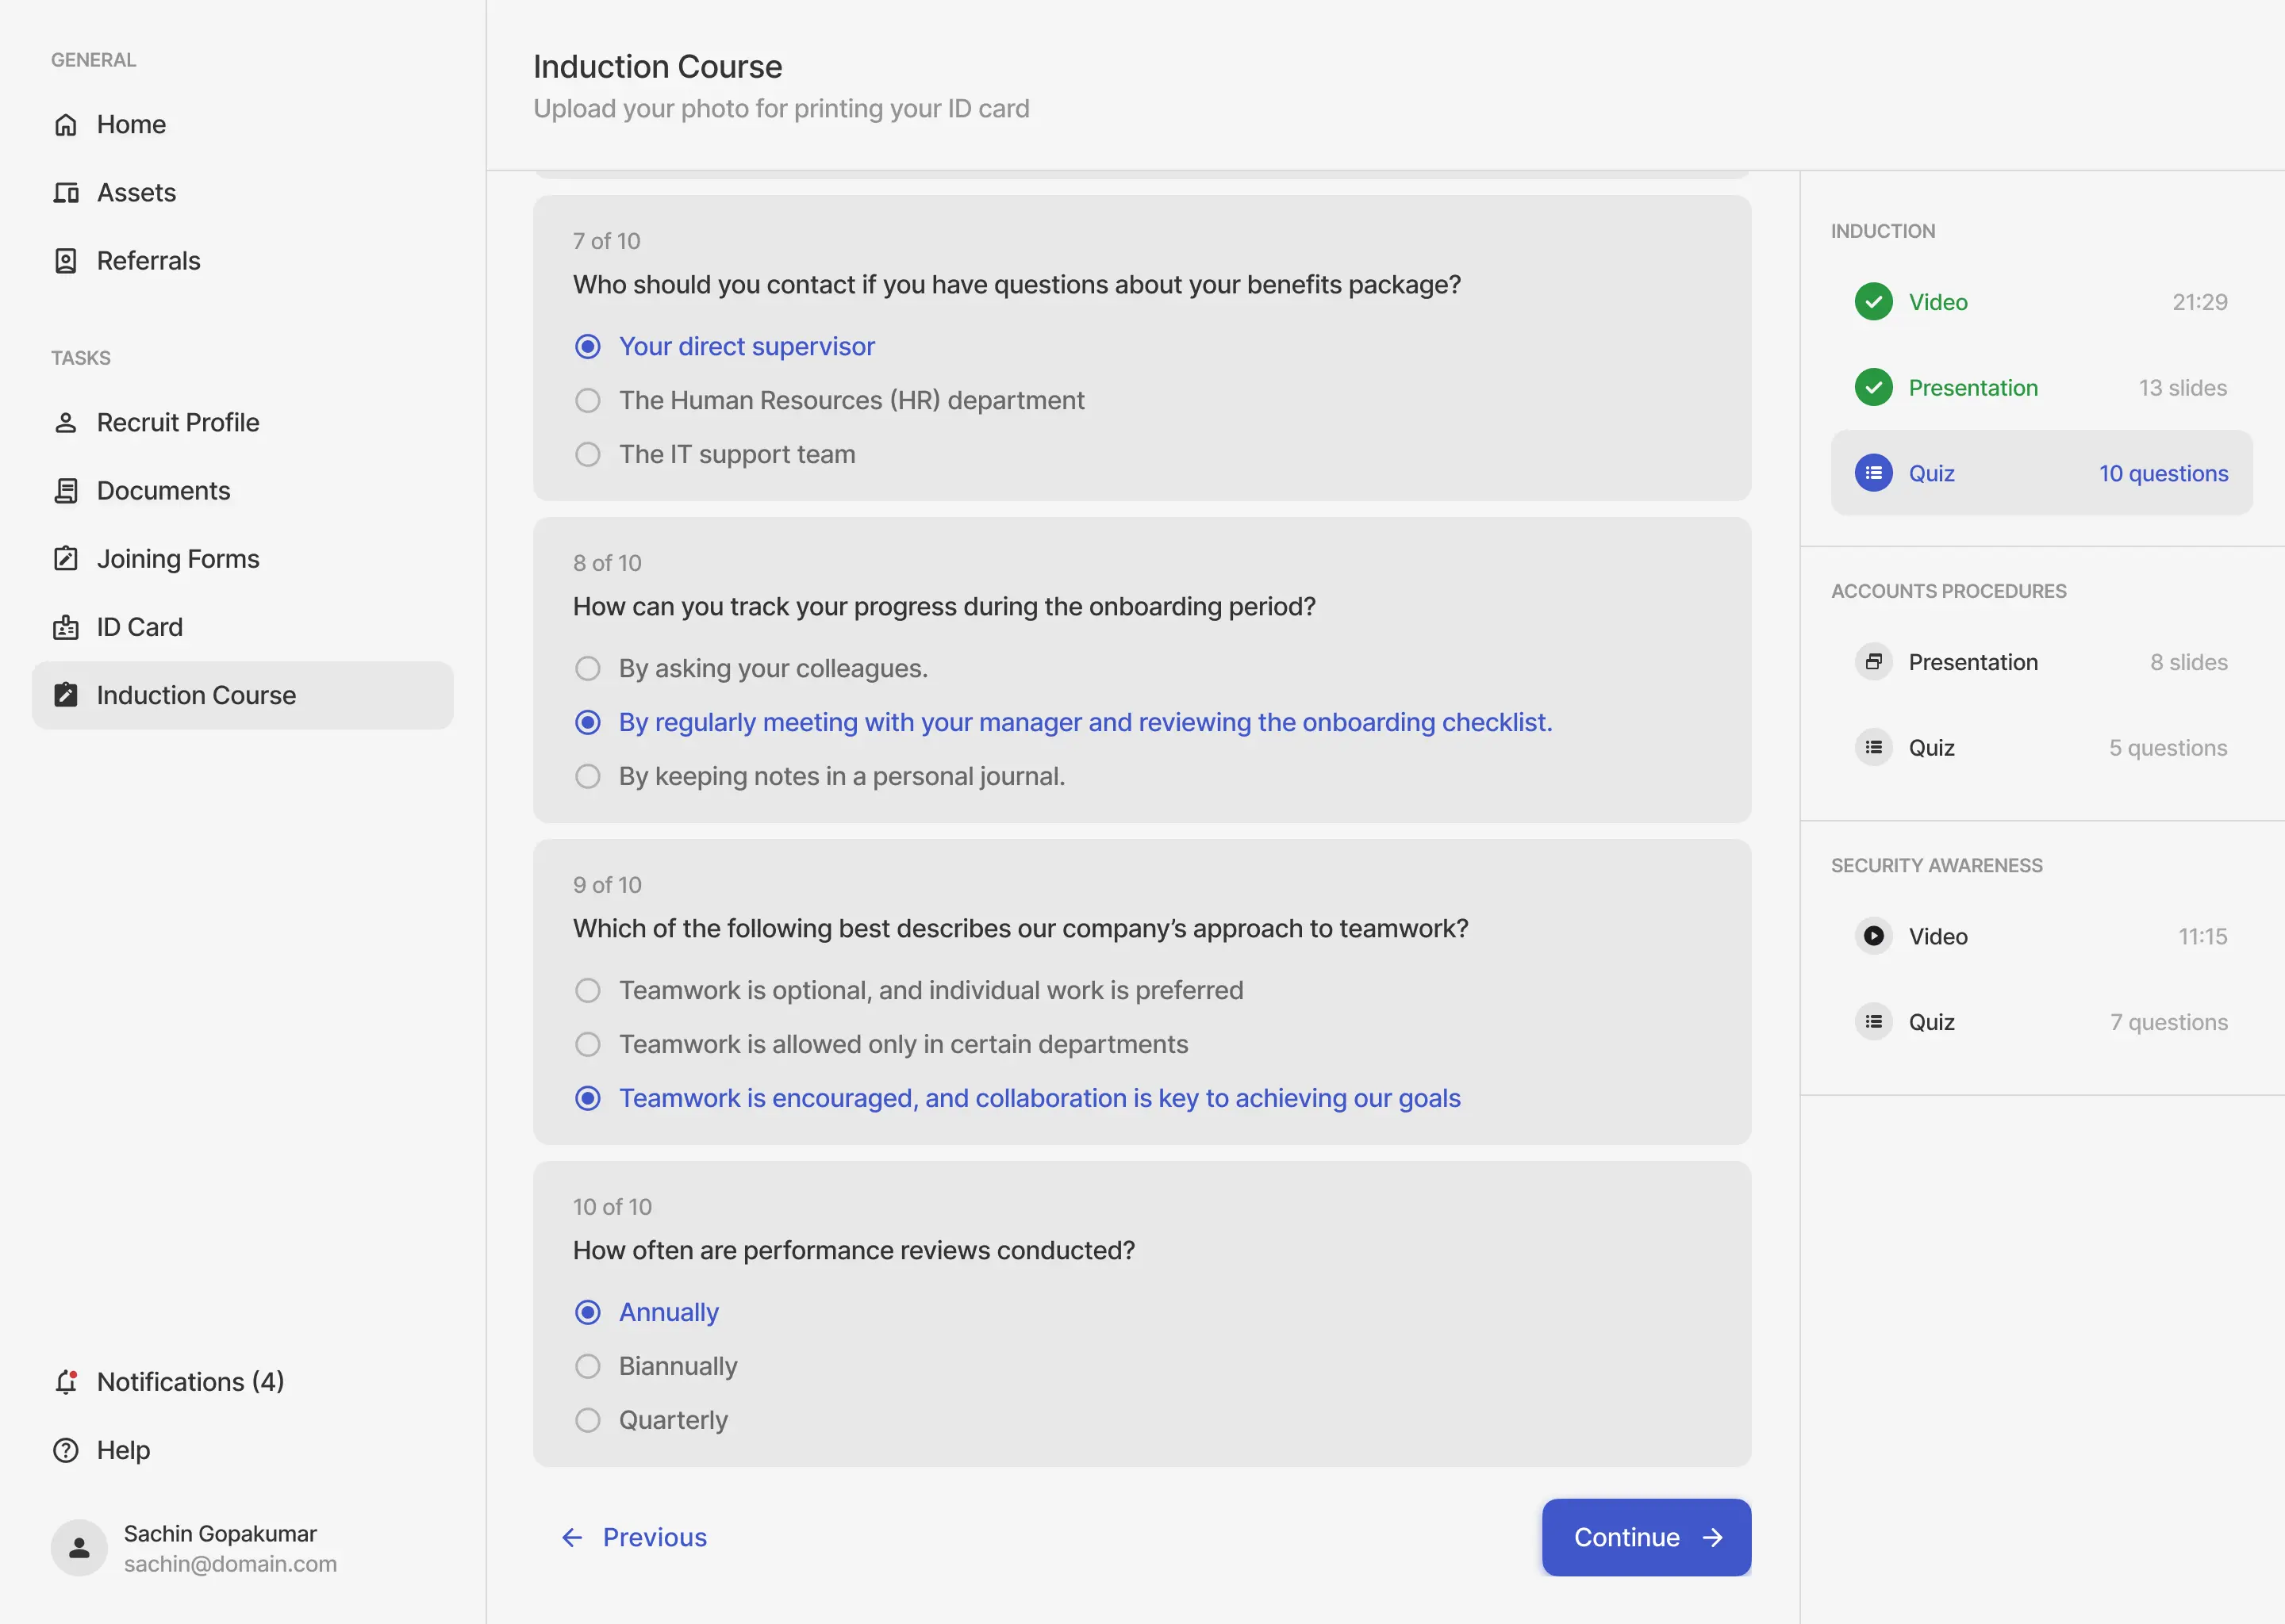
Task: Select 'Teamwork is optional' radio button
Action: (x=588, y=990)
